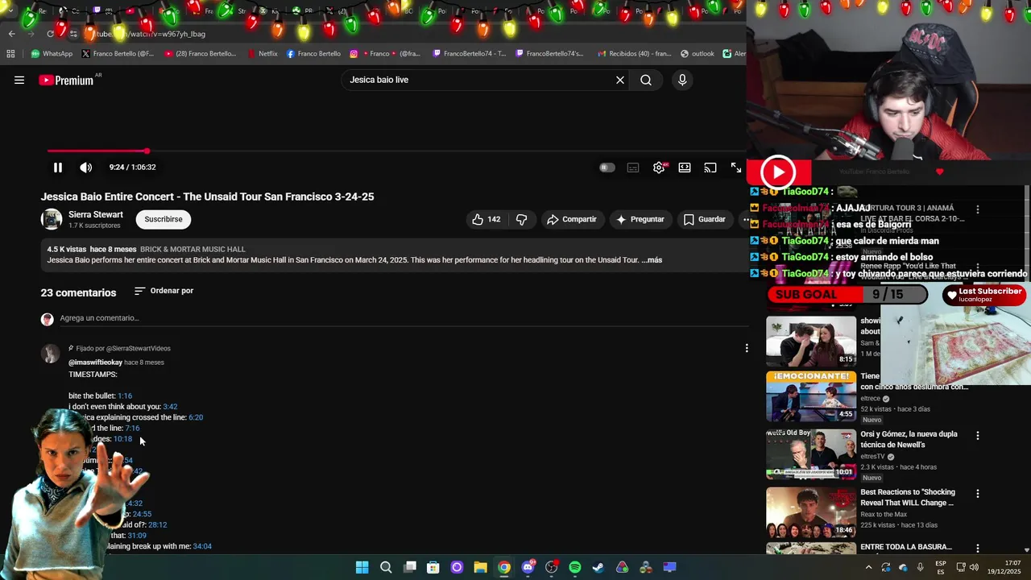Switch player to cinema mode

coord(685,168)
